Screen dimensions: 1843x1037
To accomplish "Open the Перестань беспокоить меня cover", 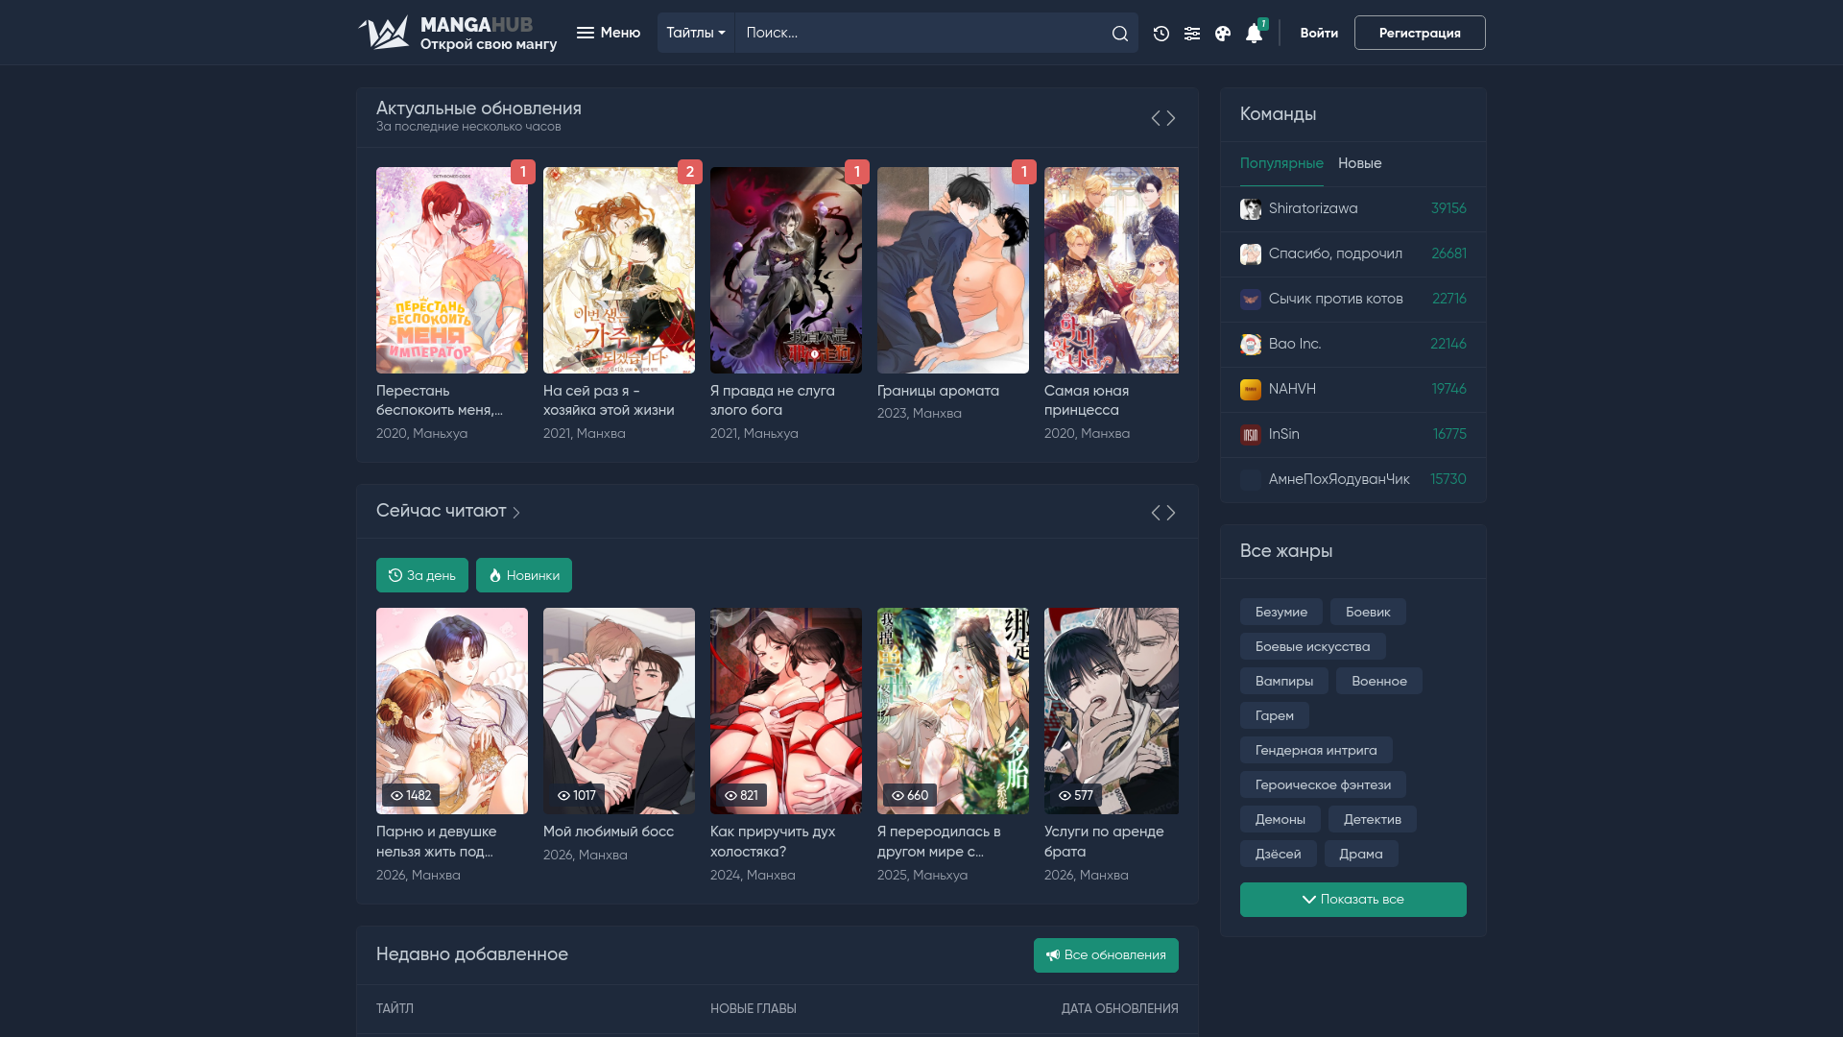I will point(452,271).
